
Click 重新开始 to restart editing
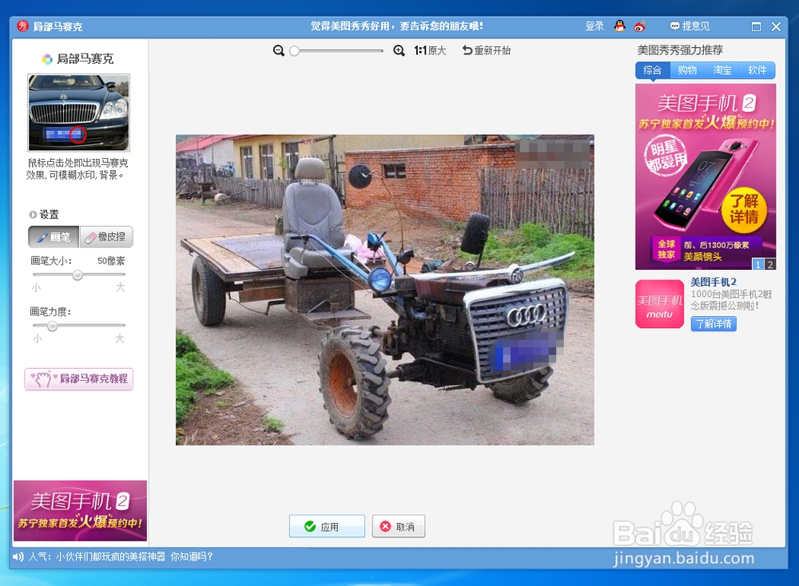point(487,50)
